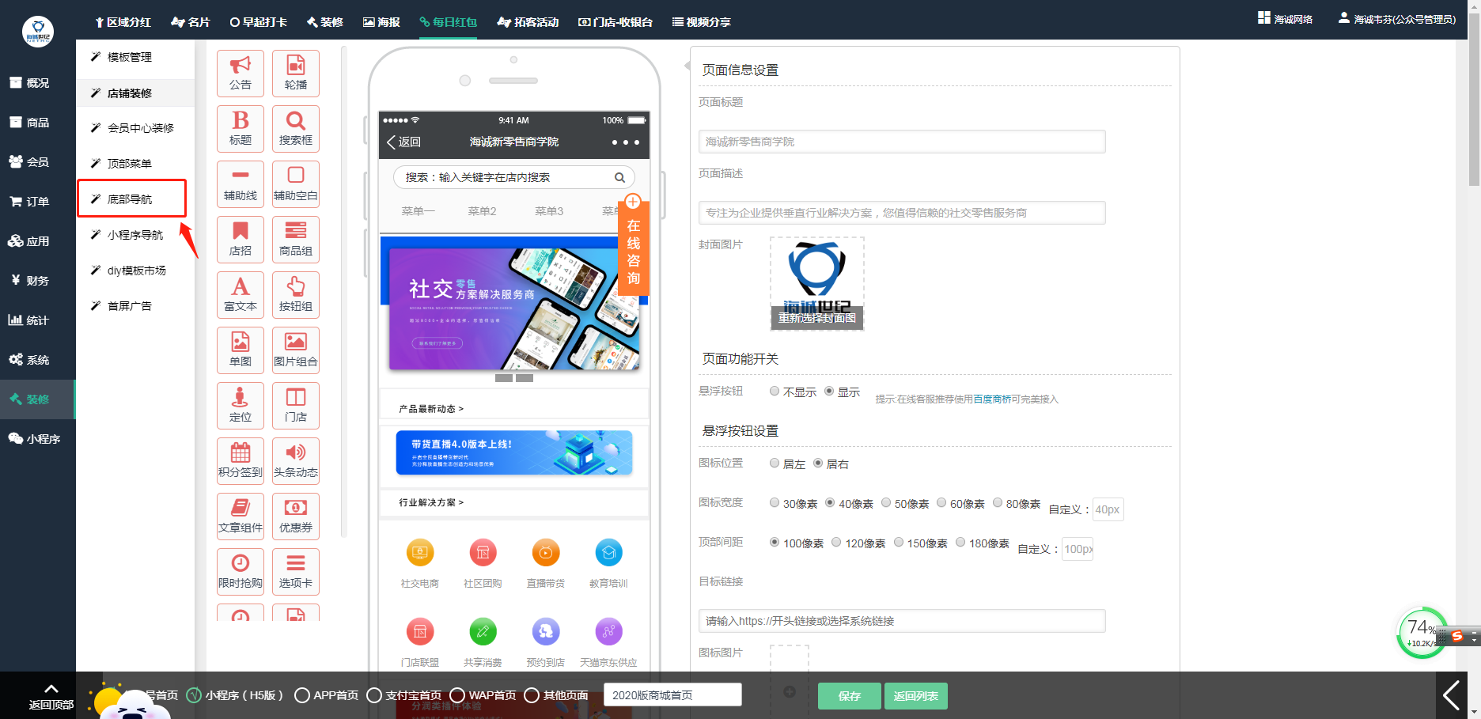Add the 门店 store component
The image size is (1481, 719).
296,406
